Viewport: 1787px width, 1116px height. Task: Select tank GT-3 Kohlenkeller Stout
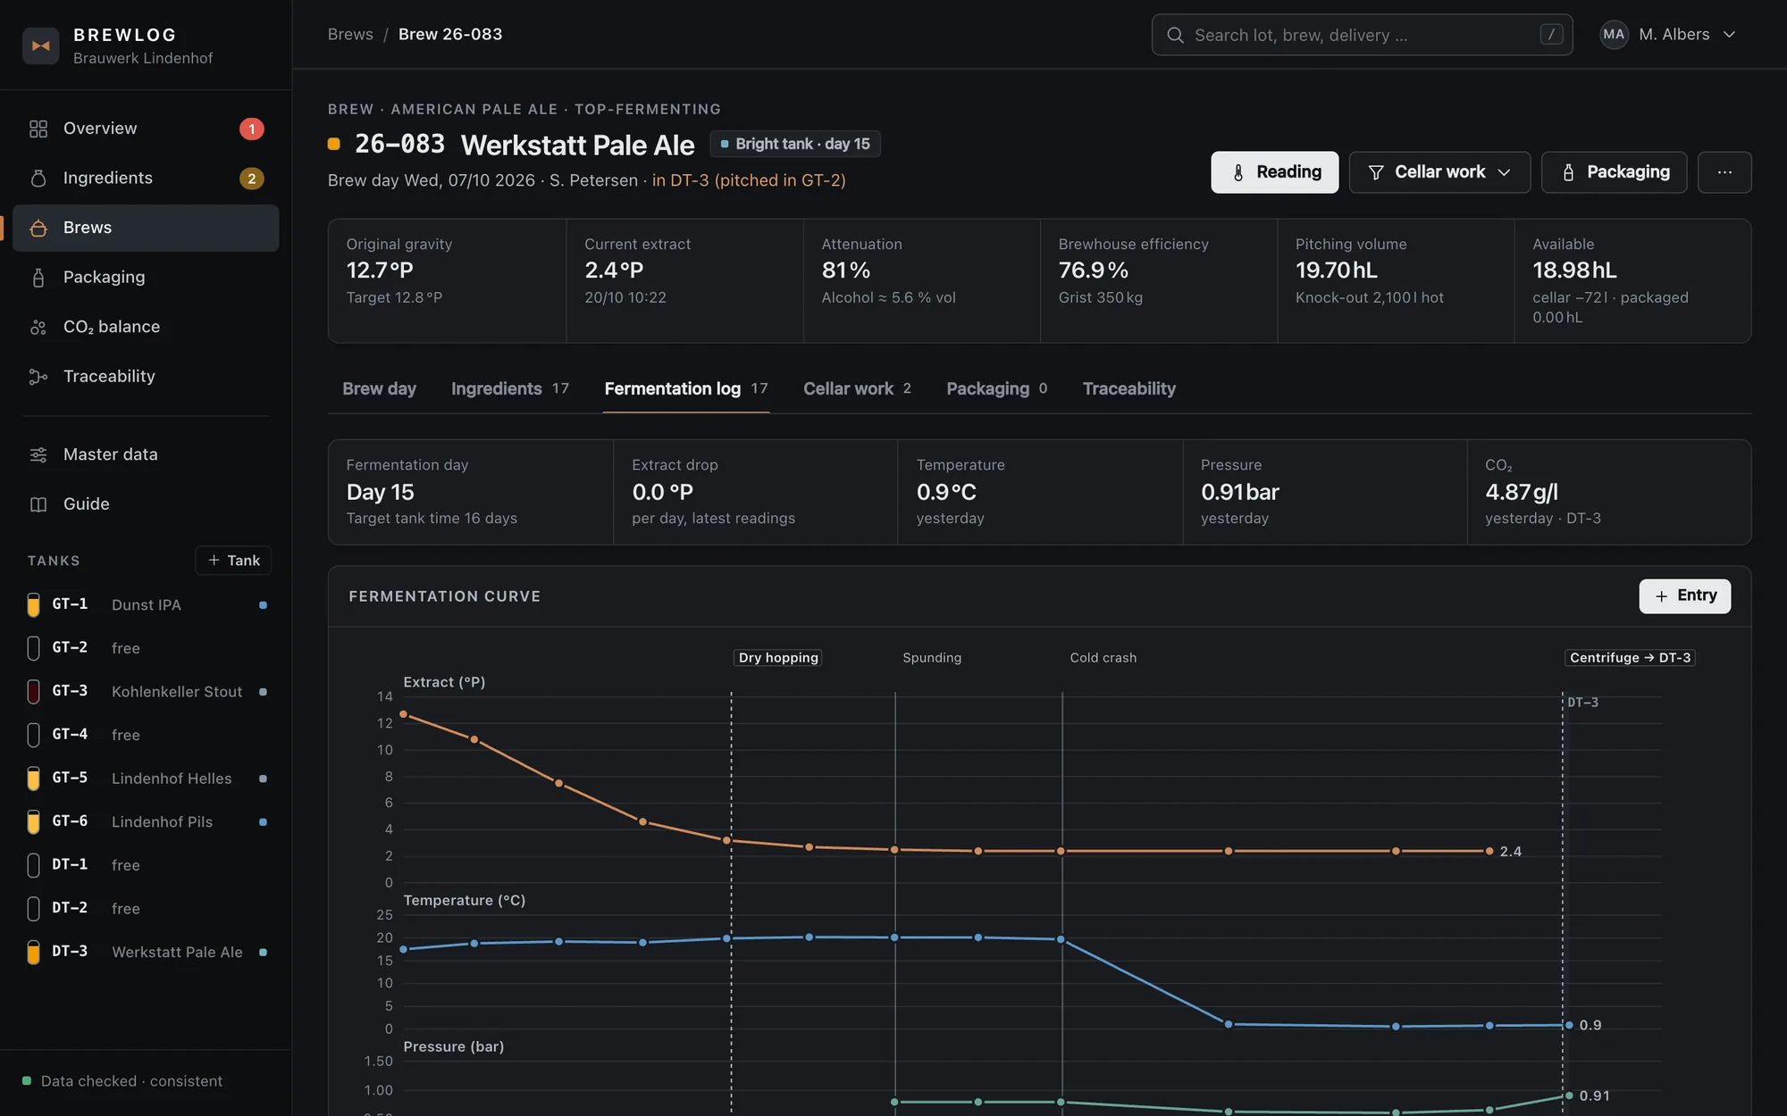point(147,692)
